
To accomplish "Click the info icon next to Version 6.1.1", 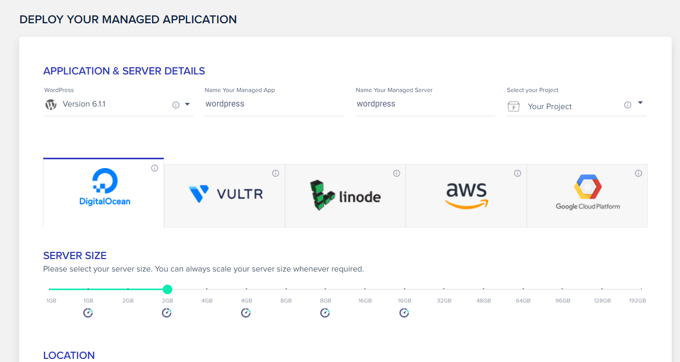I will (175, 105).
